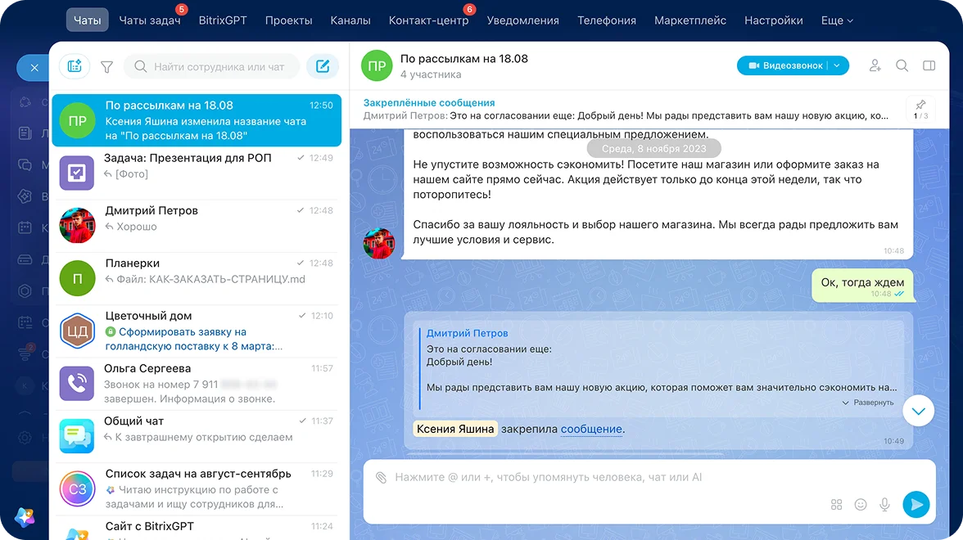Jump to latest message with down arrow

918,411
